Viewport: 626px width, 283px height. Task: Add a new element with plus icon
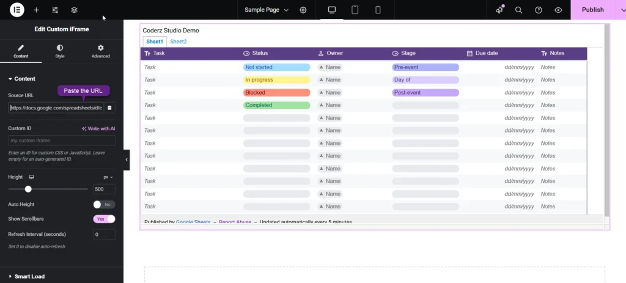(36, 10)
